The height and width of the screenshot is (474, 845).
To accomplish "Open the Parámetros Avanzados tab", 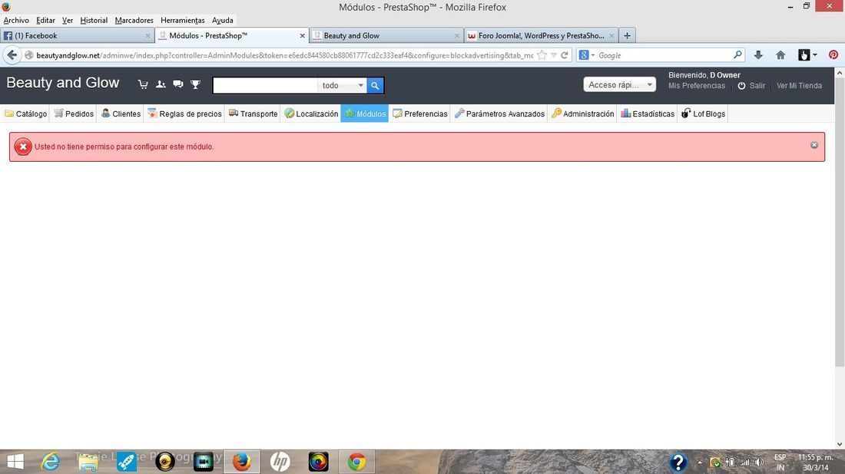I will (499, 114).
